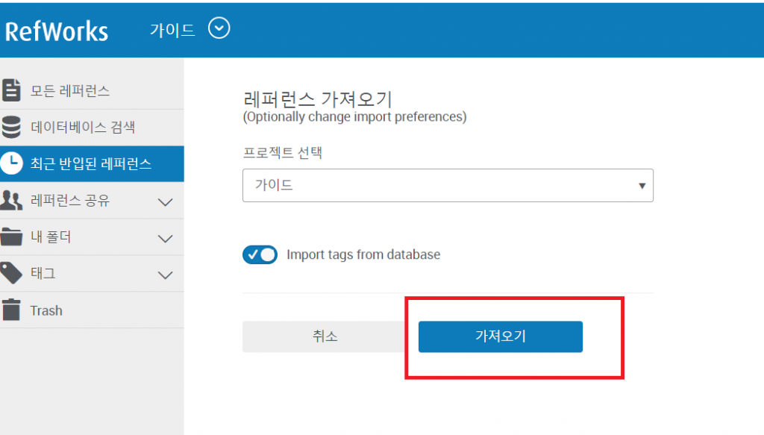Click the clock icon for recently imported references
Screen dimensions: 764x435
[11, 164]
